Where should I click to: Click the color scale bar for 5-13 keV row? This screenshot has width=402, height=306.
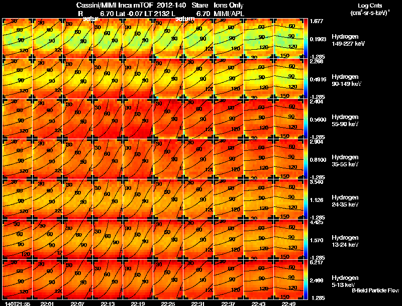[x=306, y=279]
